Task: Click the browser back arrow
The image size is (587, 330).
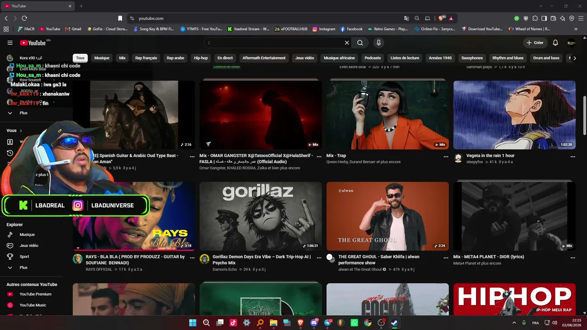Action: coord(6,18)
